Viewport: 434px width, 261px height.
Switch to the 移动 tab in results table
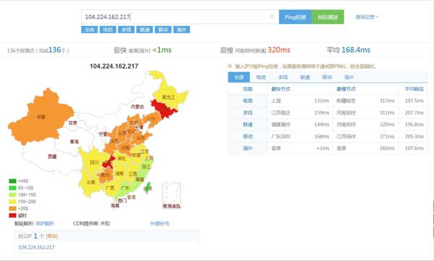click(327, 77)
